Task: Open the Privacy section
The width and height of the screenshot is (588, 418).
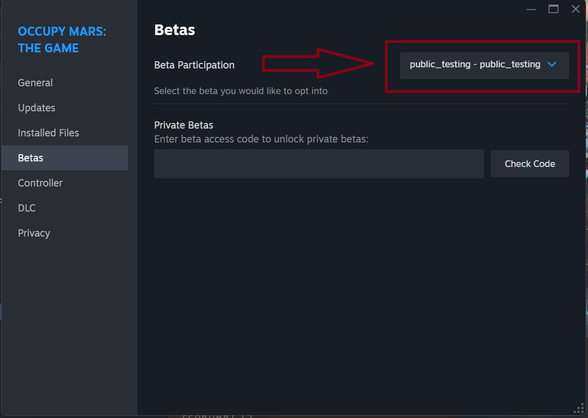Action: 34,233
